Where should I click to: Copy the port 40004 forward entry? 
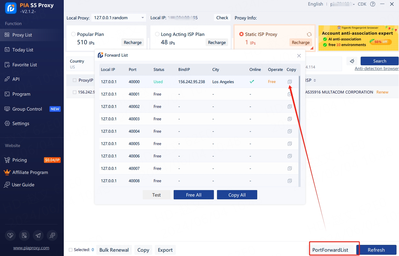290,131
